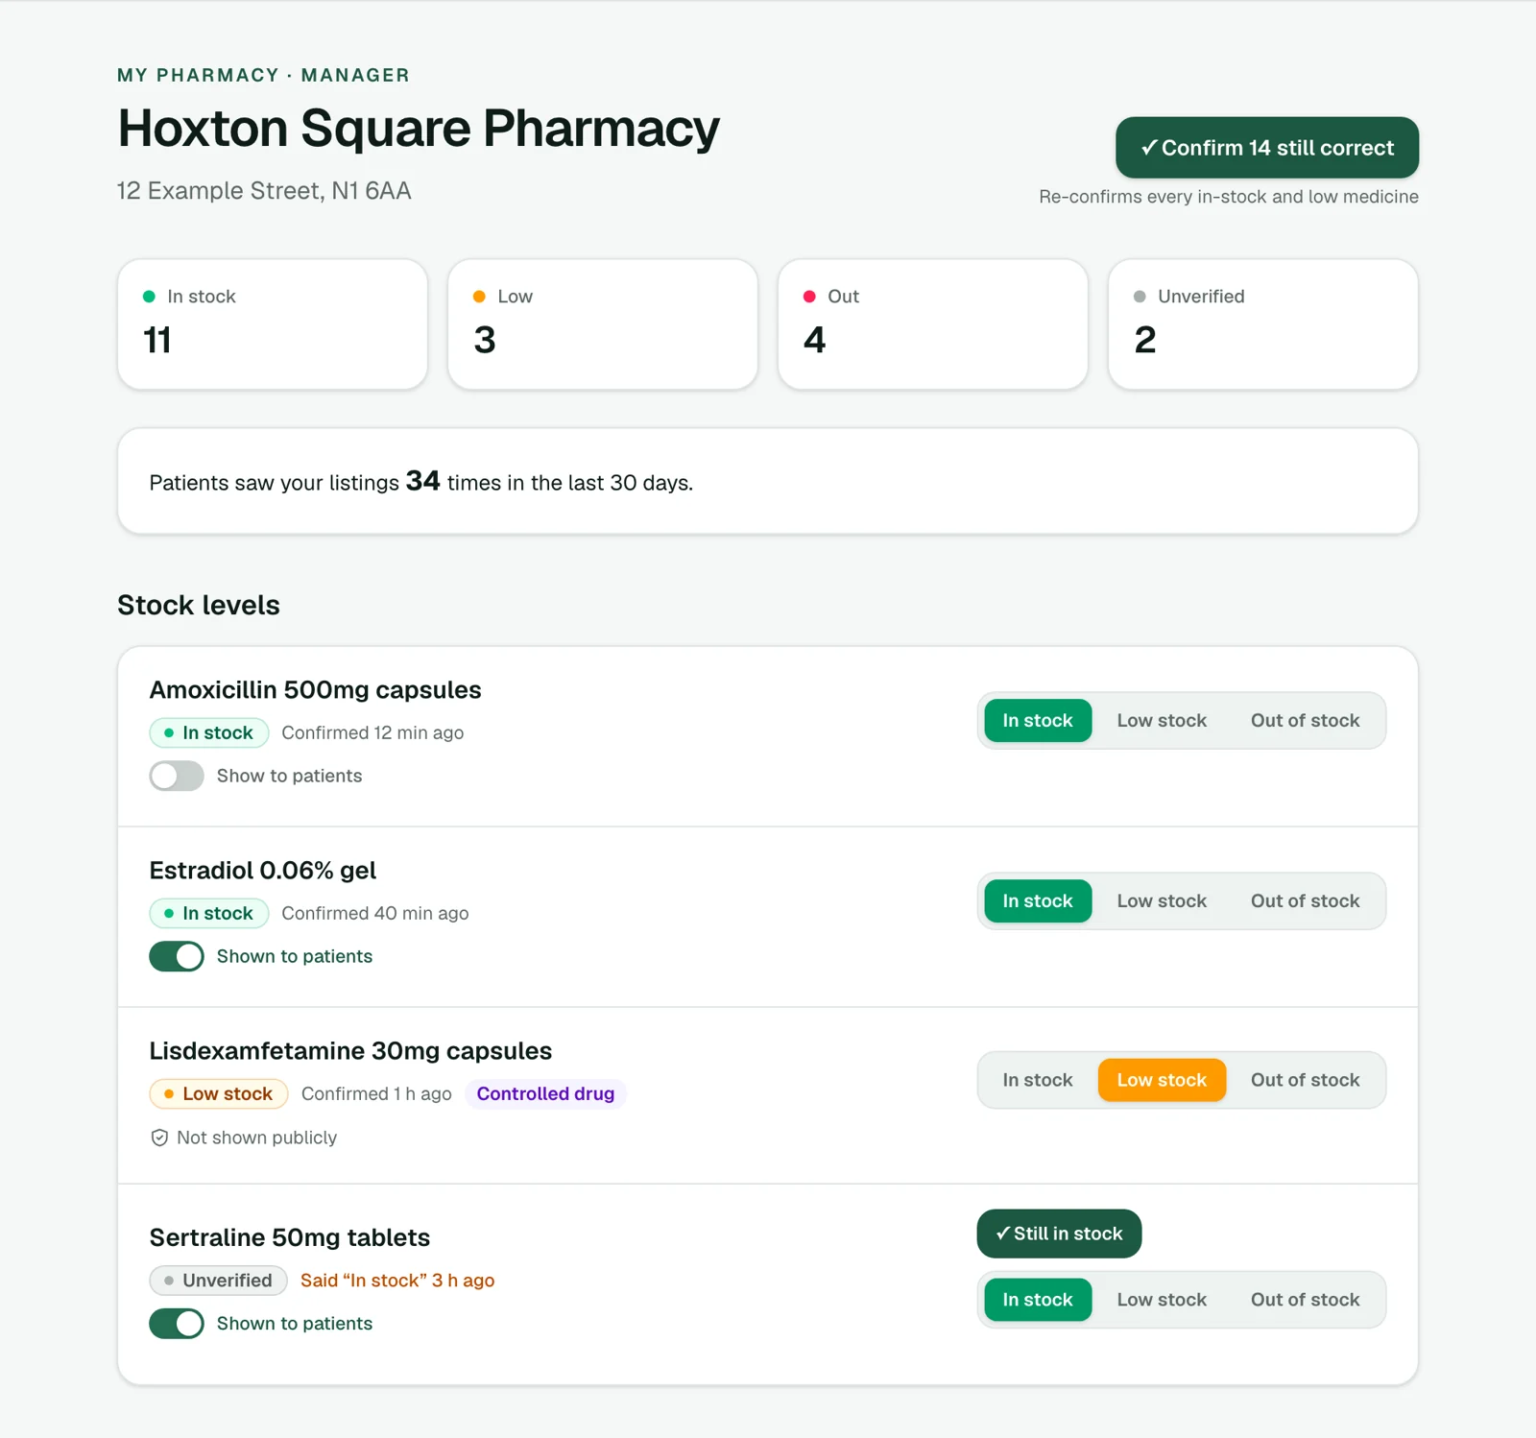Click Confirmed 1 h ago text
1536x1438 pixels.
(376, 1094)
